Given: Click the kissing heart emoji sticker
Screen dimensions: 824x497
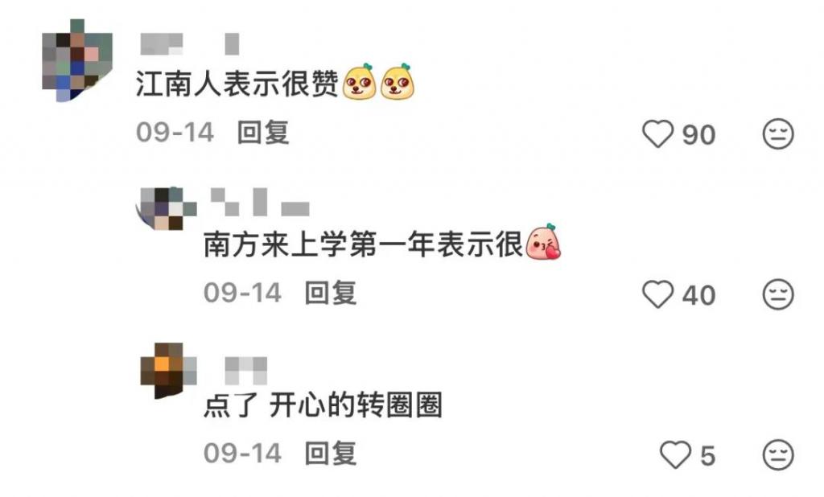Looking at the screenshot, I should 543,242.
